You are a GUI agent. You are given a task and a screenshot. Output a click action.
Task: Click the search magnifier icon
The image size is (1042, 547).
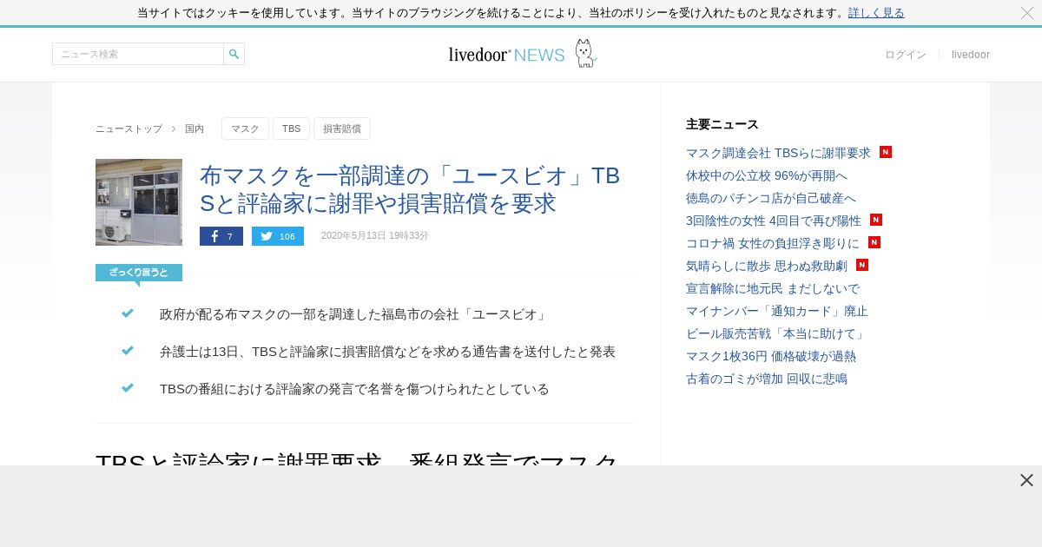tap(234, 54)
